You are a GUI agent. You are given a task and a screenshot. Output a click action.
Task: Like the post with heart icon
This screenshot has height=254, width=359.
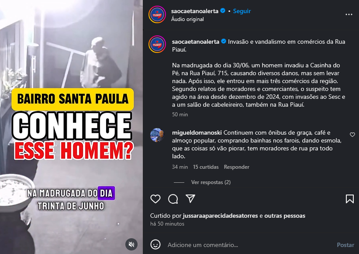click(x=155, y=199)
